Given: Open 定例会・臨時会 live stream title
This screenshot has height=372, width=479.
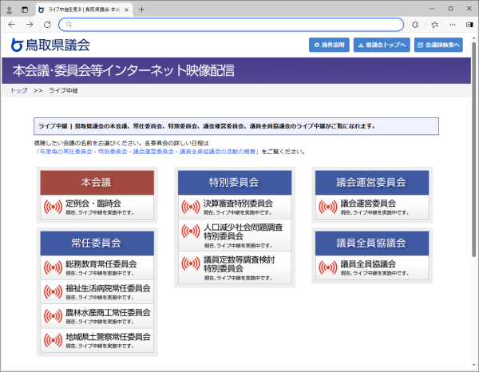Looking at the screenshot, I should point(93,204).
